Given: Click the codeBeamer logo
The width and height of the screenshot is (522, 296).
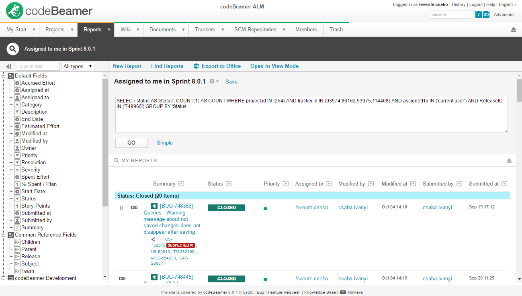Looking at the screenshot, I should [x=49, y=11].
